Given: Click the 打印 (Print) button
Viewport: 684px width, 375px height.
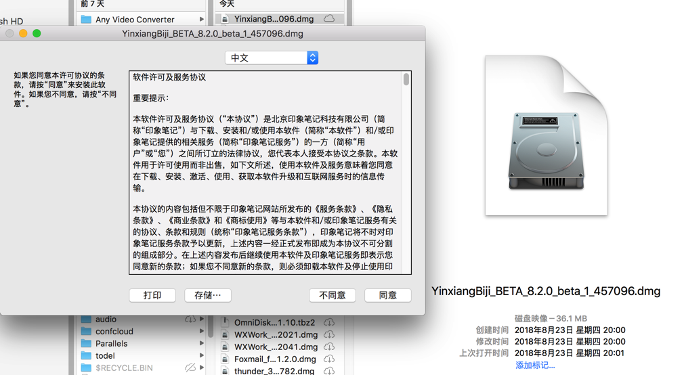Looking at the screenshot, I should point(152,295).
